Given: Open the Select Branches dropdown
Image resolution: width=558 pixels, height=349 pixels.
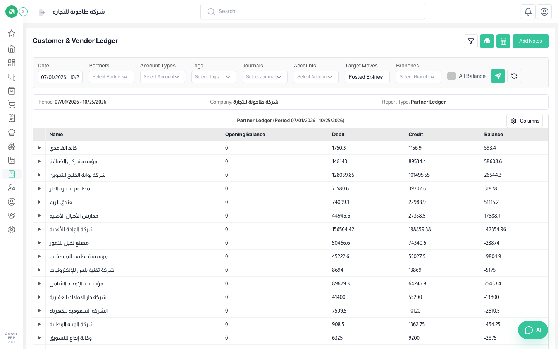Looking at the screenshot, I should 418,77.
